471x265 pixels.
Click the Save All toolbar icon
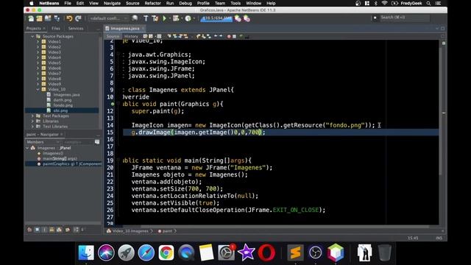pyautogui.click(x=57, y=18)
